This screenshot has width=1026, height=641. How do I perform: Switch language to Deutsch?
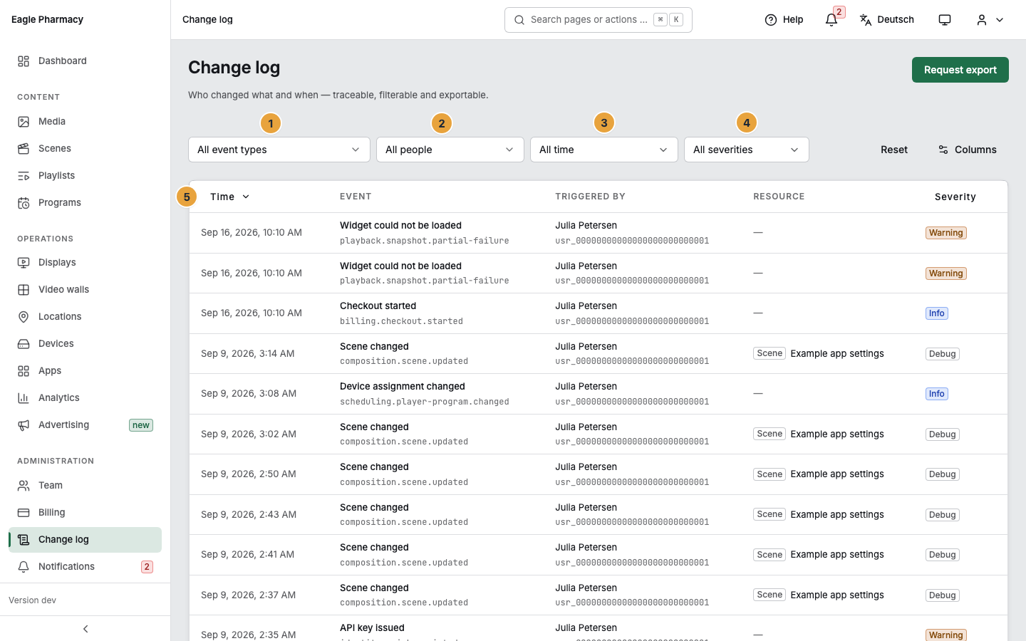pos(887,20)
